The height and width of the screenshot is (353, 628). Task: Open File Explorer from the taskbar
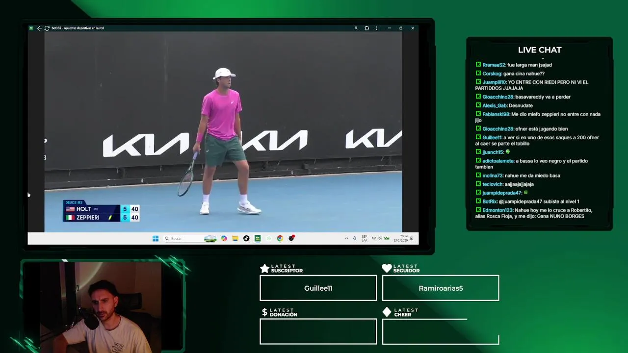pyautogui.click(x=235, y=238)
